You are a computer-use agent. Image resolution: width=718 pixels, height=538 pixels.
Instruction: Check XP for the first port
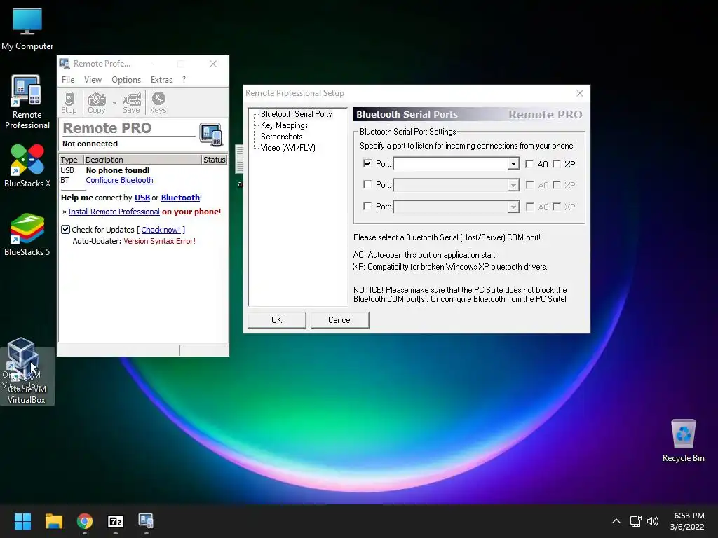pyautogui.click(x=557, y=164)
